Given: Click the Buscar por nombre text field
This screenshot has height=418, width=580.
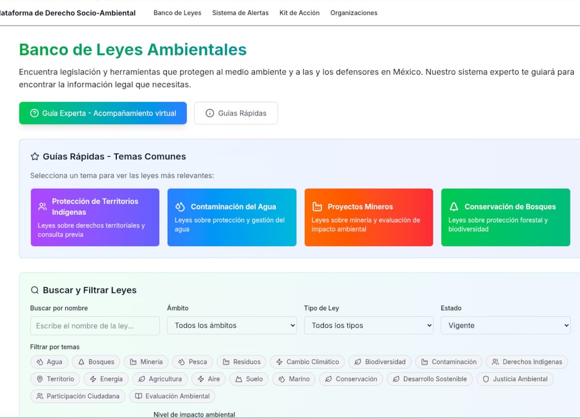Looking at the screenshot, I should click(x=95, y=326).
